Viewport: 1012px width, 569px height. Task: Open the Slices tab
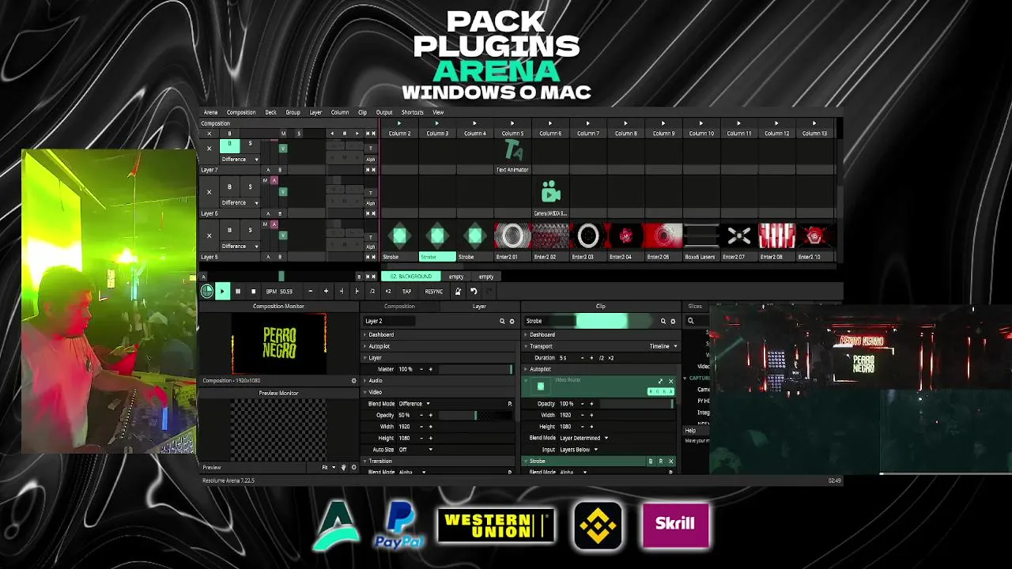tap(695, 306)
